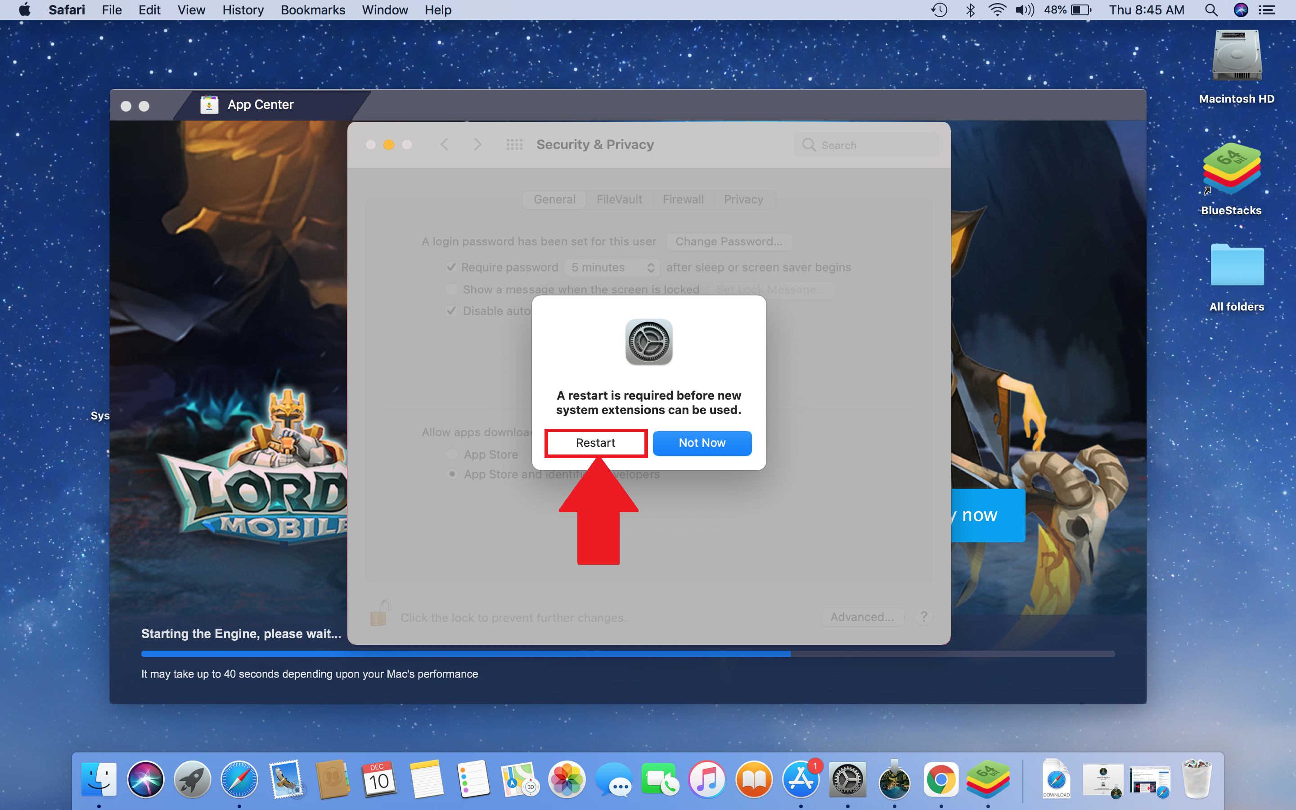
Task: Open Finder icon in the Dock
Action: click(x=101, y=785)
